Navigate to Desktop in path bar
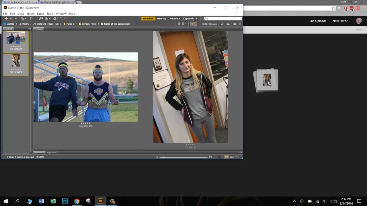 click(x=9, y=24)
